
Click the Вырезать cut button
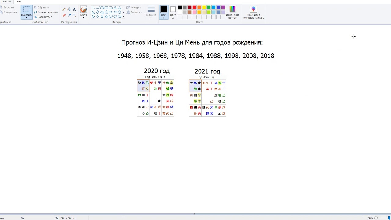point(7,7)
